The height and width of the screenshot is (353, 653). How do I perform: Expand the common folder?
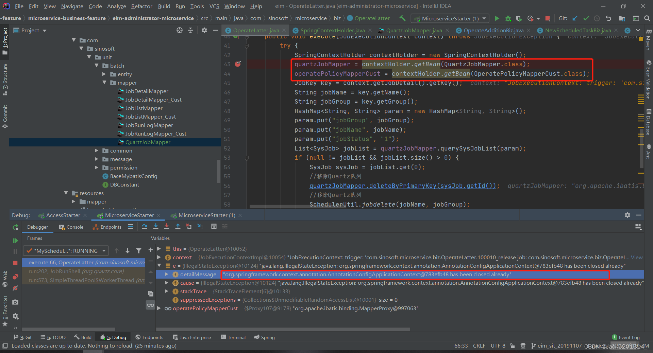pos(97,151)
